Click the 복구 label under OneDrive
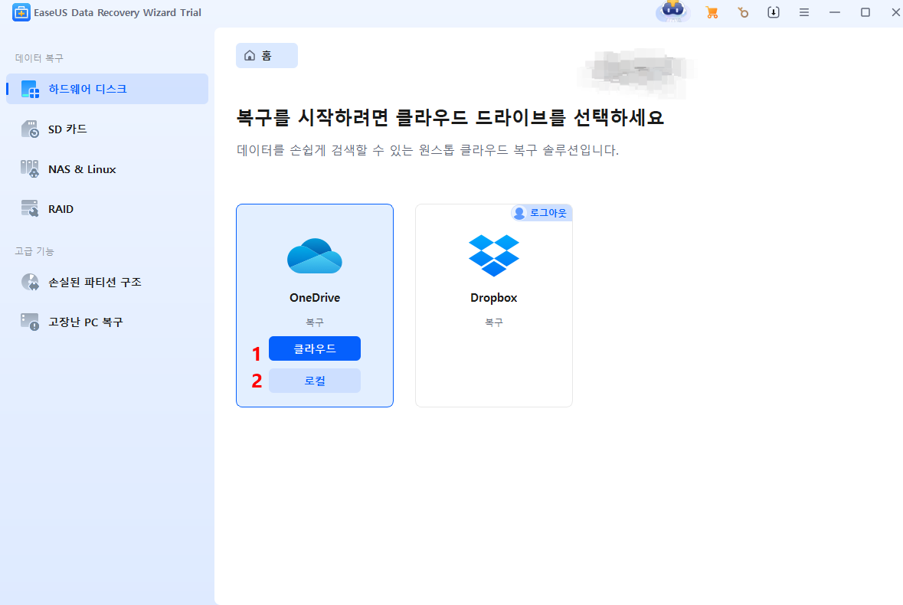The height and width of the screenshot is (605, 903). coord(315,322)
